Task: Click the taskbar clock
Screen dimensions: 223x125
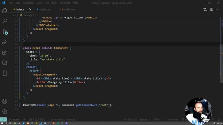Action: coord(219,123)
